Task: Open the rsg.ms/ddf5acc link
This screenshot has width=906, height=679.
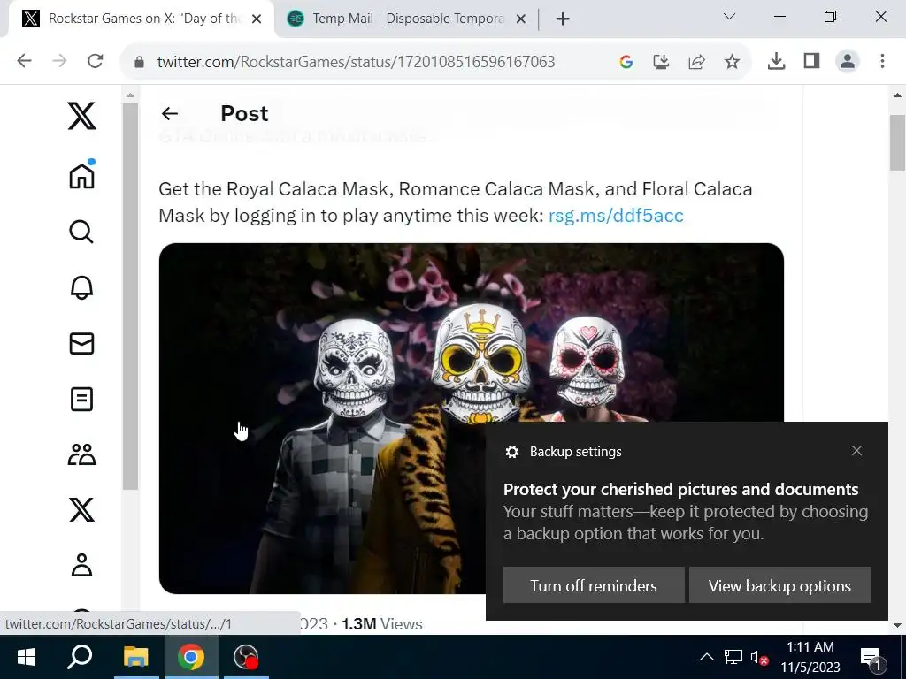Action: (x=616, y=216)
